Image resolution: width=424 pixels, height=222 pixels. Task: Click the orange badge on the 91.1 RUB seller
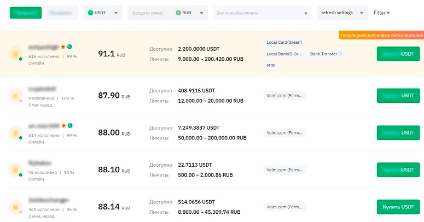(64, 47)
